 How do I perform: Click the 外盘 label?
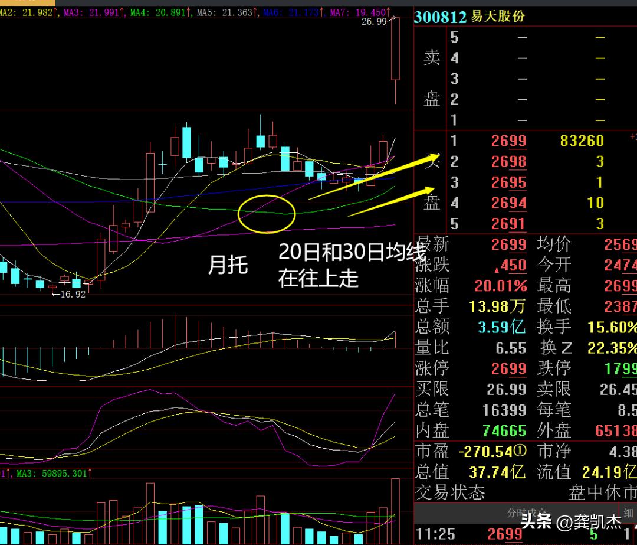pyautogui.click(x=554, y=430)
